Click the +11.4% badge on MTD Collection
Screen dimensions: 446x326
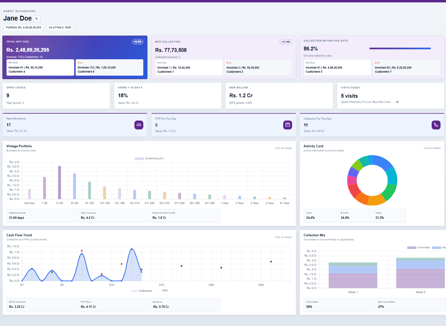pos(286,41)
